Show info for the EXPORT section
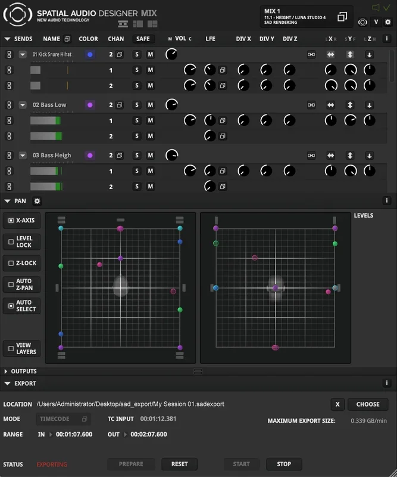This screenshot has width=397, height=477. (387, 383)
